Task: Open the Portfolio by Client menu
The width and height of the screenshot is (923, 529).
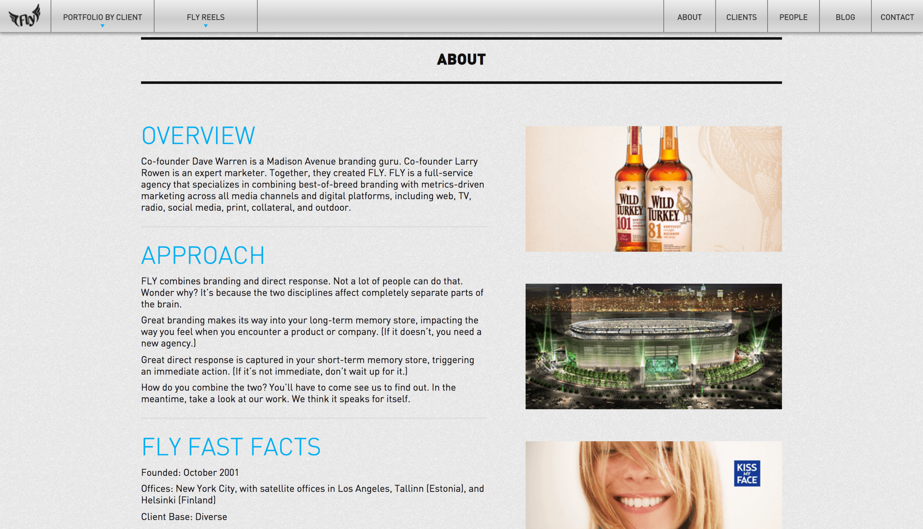Action: [x=102, y=17]
